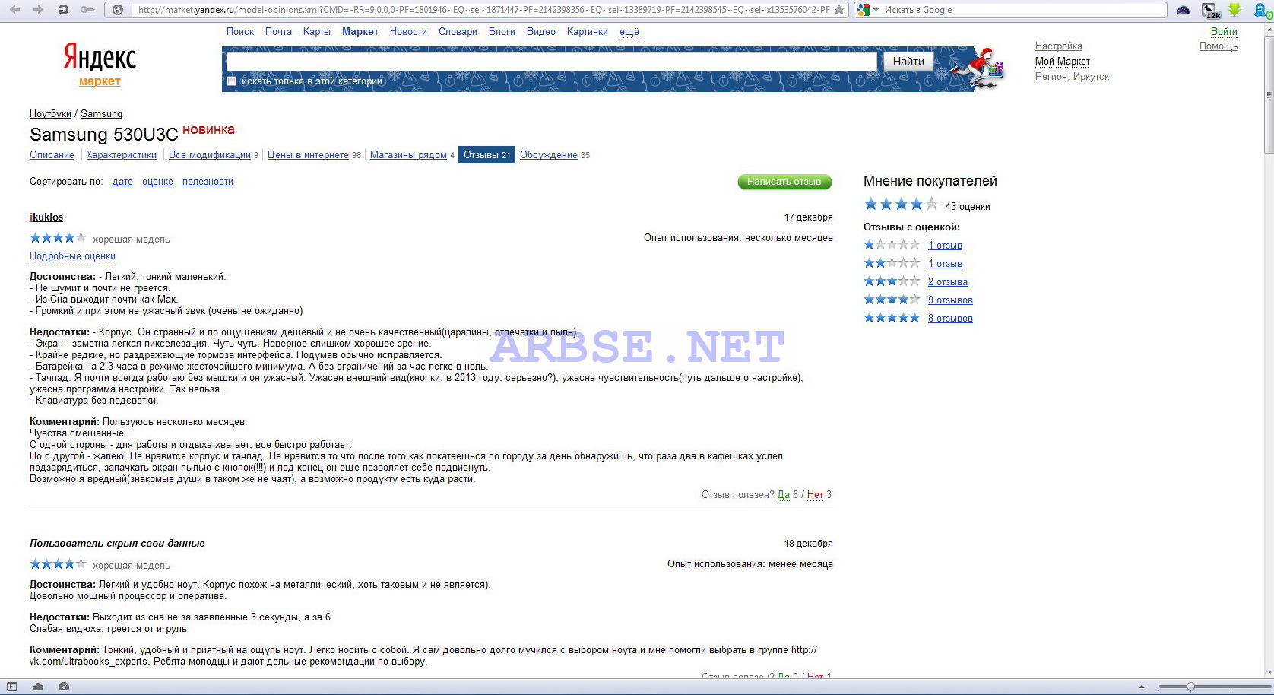1274x695 pixels.
Task: Click the Найти search button
Action: 908,62
